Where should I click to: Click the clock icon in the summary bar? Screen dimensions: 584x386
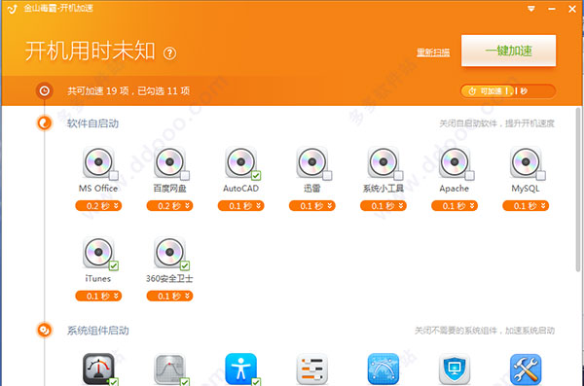click(x=45, y=90)
